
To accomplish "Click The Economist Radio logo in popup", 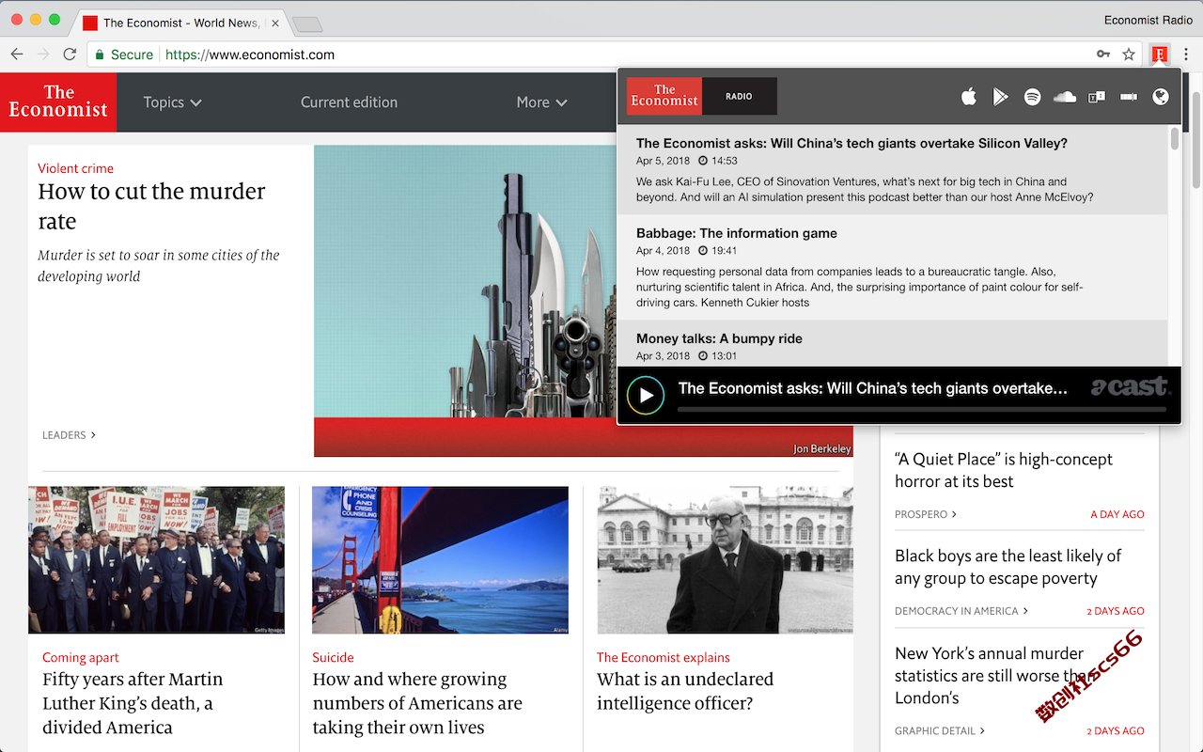I will coord(702,96).
